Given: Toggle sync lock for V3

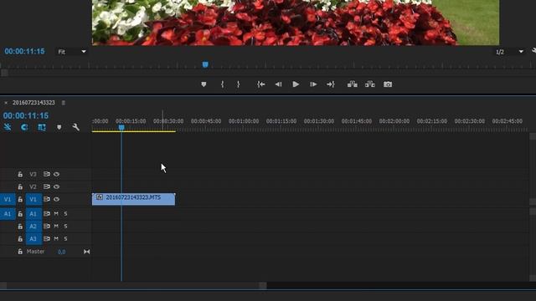Looking at the screenshot, I should pos(47,174).
